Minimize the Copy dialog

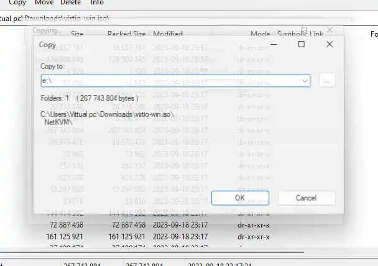coord(274,44)
